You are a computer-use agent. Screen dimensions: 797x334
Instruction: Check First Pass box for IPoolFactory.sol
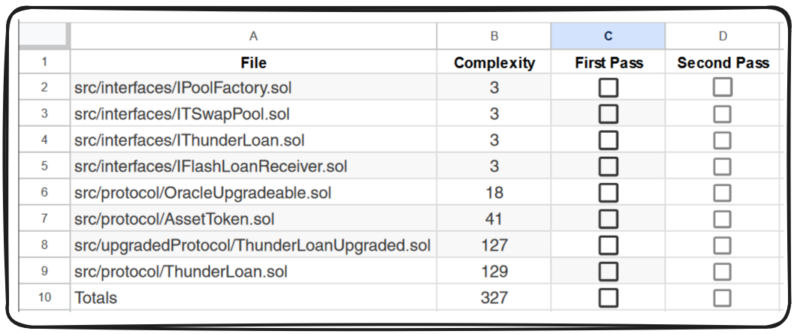[x=608, y=88]
